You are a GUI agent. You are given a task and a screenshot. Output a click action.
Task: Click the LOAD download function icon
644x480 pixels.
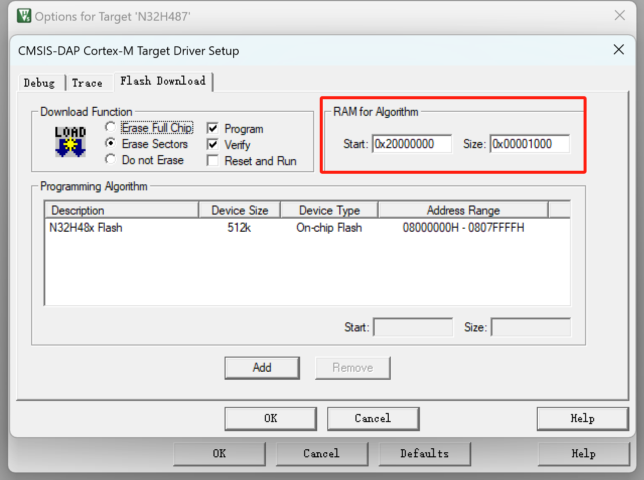70,142
